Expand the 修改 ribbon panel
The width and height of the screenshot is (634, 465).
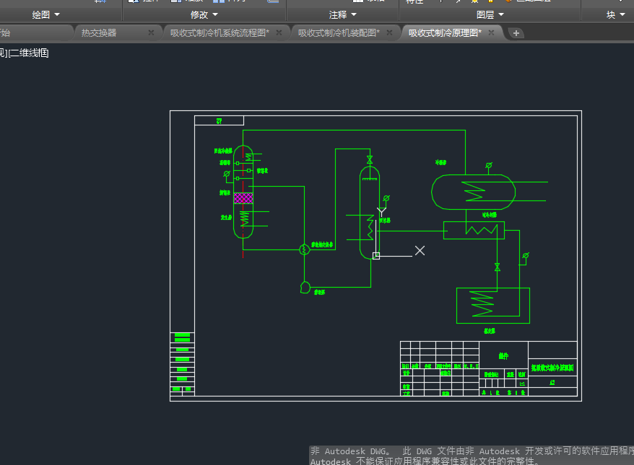204,15
